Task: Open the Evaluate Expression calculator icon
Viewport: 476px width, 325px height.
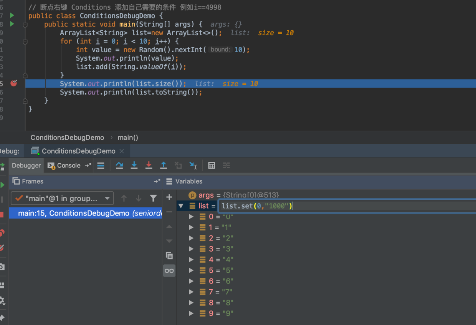Action: (x=212, y=165)
